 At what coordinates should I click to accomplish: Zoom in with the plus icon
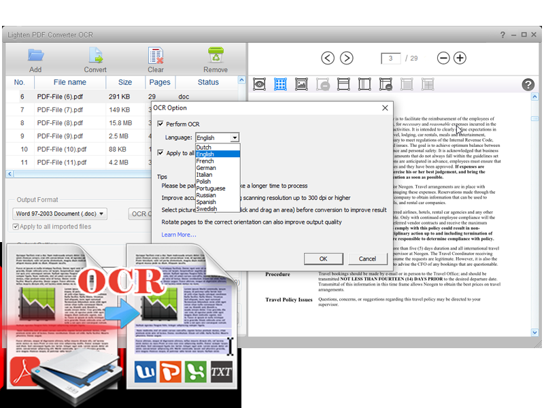click(x=460, y=58)
